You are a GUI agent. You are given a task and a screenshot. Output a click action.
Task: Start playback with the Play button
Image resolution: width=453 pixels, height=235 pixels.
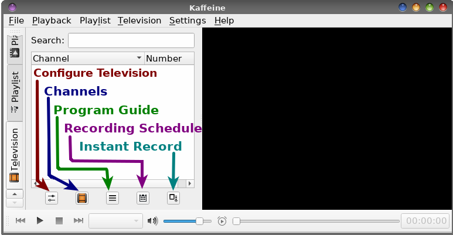[x=40, y=221]
